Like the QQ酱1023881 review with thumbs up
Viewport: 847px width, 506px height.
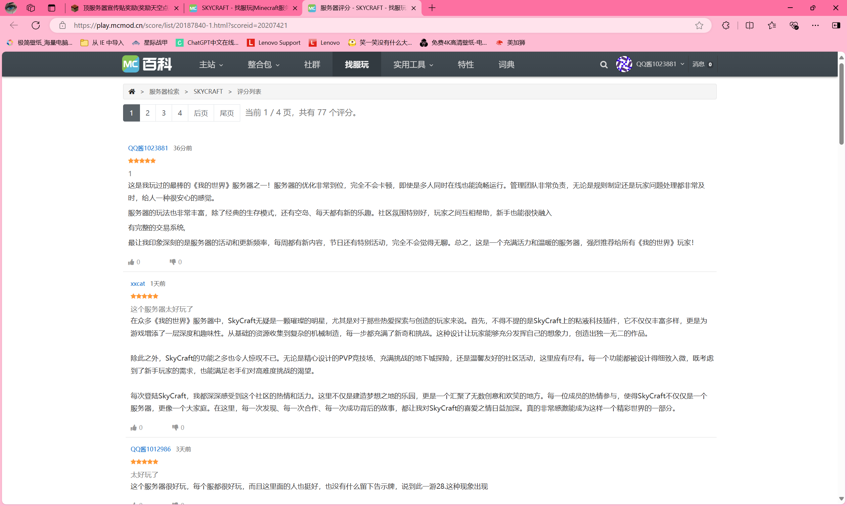pos(131,262)
